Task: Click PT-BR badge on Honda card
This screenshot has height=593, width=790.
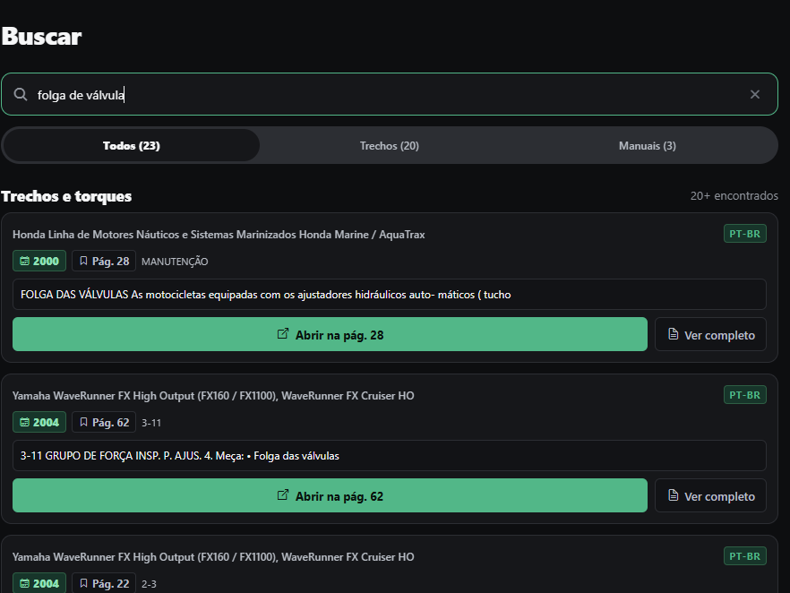Action: (x=745, y=234)
